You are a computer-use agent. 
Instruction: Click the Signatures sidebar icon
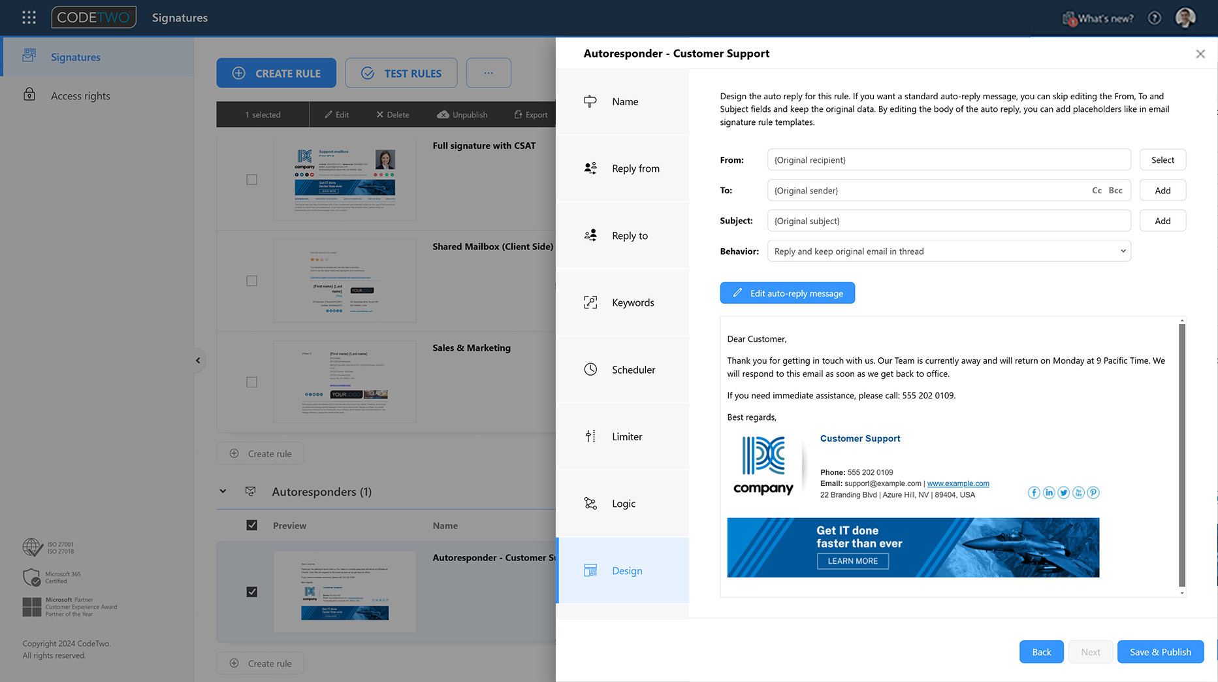[29, 56]
